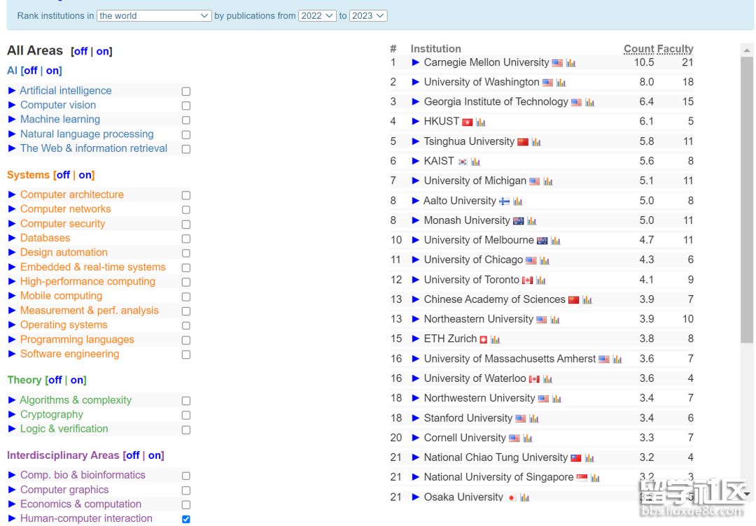Turn on All Areas
Screen dimensions: 756x526
pos(102,52)
